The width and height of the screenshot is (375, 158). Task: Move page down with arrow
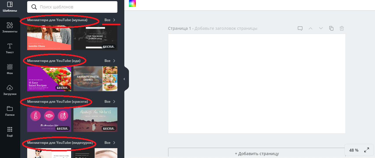(321, 28)
